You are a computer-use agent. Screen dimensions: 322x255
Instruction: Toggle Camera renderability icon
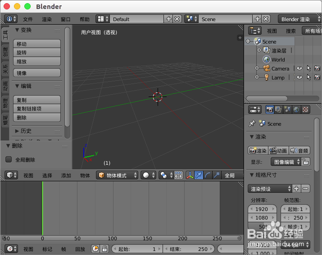click(317, 68)
